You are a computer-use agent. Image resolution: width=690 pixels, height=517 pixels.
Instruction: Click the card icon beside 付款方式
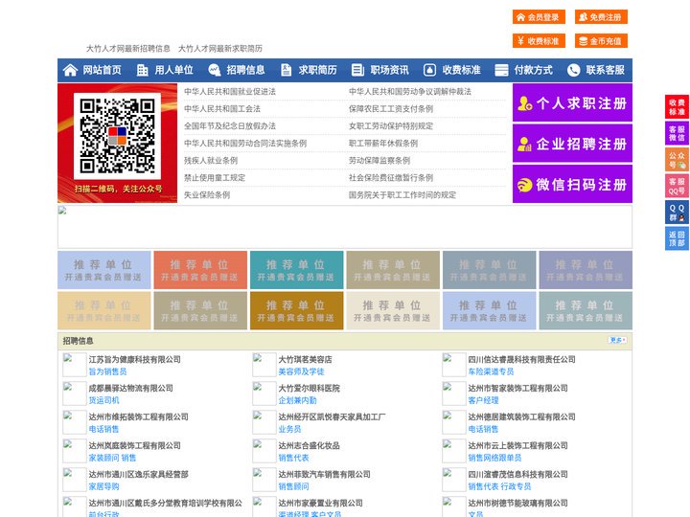[501, 70]
